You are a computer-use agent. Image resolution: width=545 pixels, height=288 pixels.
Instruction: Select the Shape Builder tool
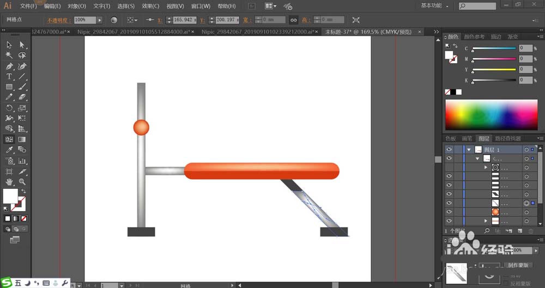coord(9,129)
